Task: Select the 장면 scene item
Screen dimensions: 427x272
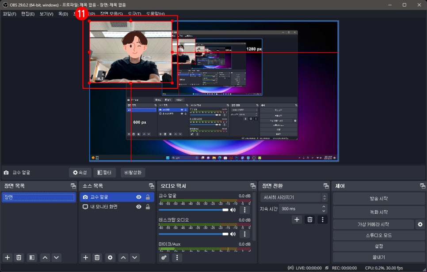Action: point(38,197)
